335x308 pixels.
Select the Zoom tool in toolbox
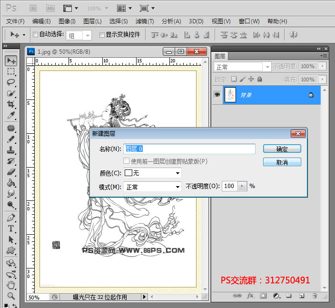(11, 296)
